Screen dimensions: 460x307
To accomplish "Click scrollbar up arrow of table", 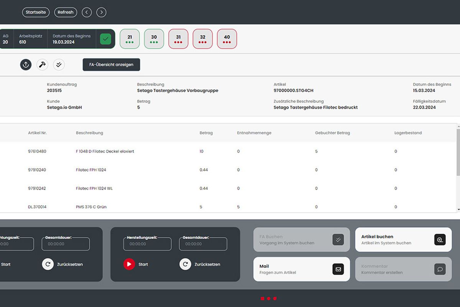I will click(x=458, y=126).
